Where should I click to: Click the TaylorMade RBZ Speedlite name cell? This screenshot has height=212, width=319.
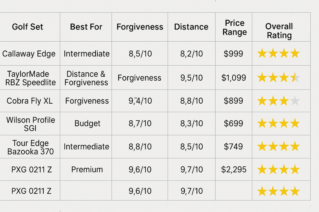[x=31, y=78]
